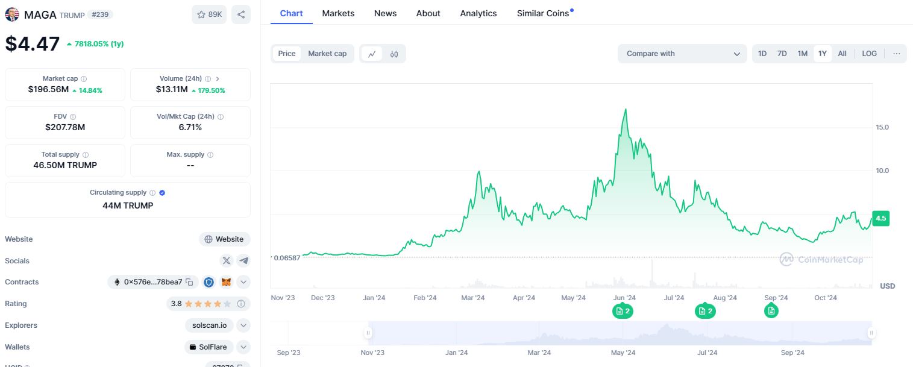
Task: Open the Markets tab
Action: [338, 13]
